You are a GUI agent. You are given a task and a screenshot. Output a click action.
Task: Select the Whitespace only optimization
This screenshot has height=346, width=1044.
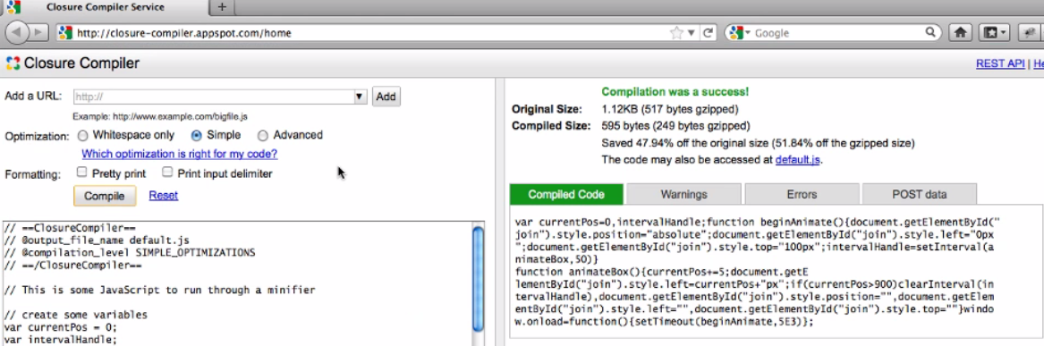82,136
